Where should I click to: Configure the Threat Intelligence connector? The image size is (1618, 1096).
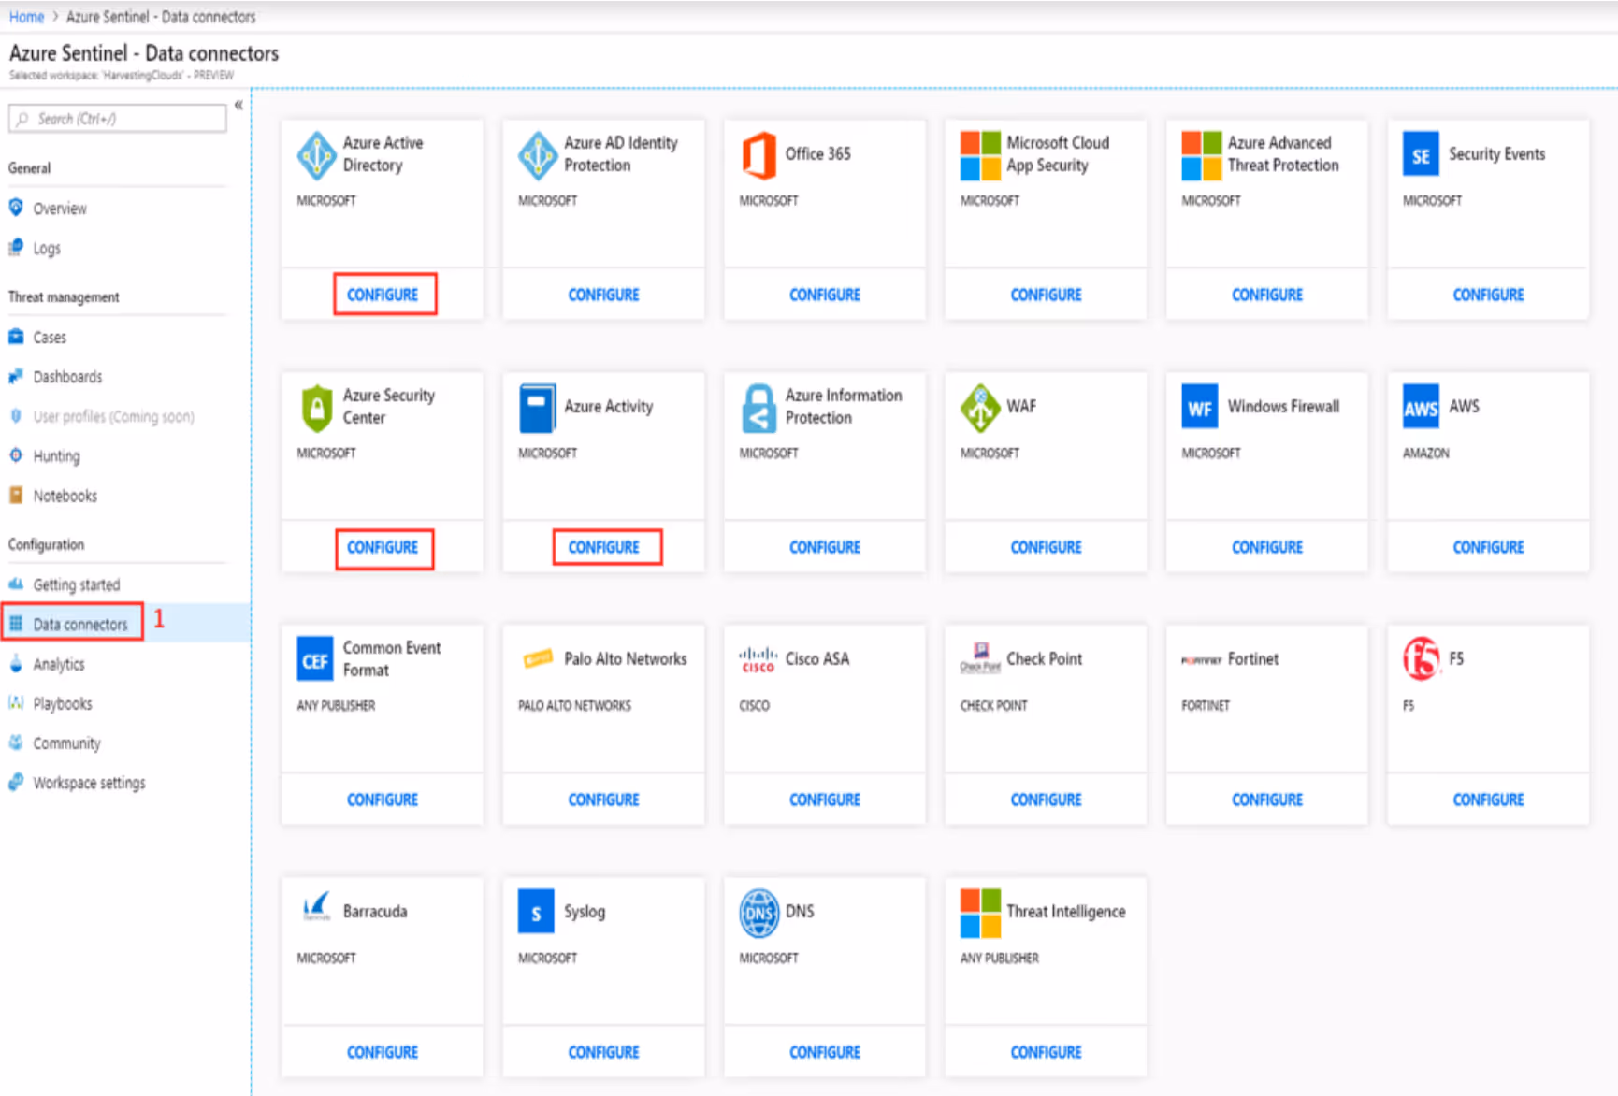coord(1046,1052)
